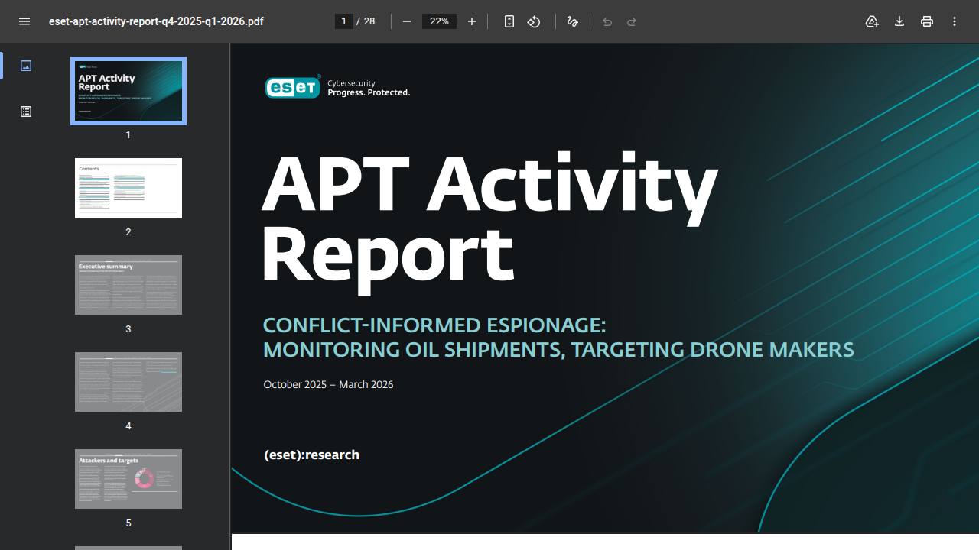Click the undo arrow icon
Image resolution: width=979 pixels, height=550 pixels.
coord(607,21)
